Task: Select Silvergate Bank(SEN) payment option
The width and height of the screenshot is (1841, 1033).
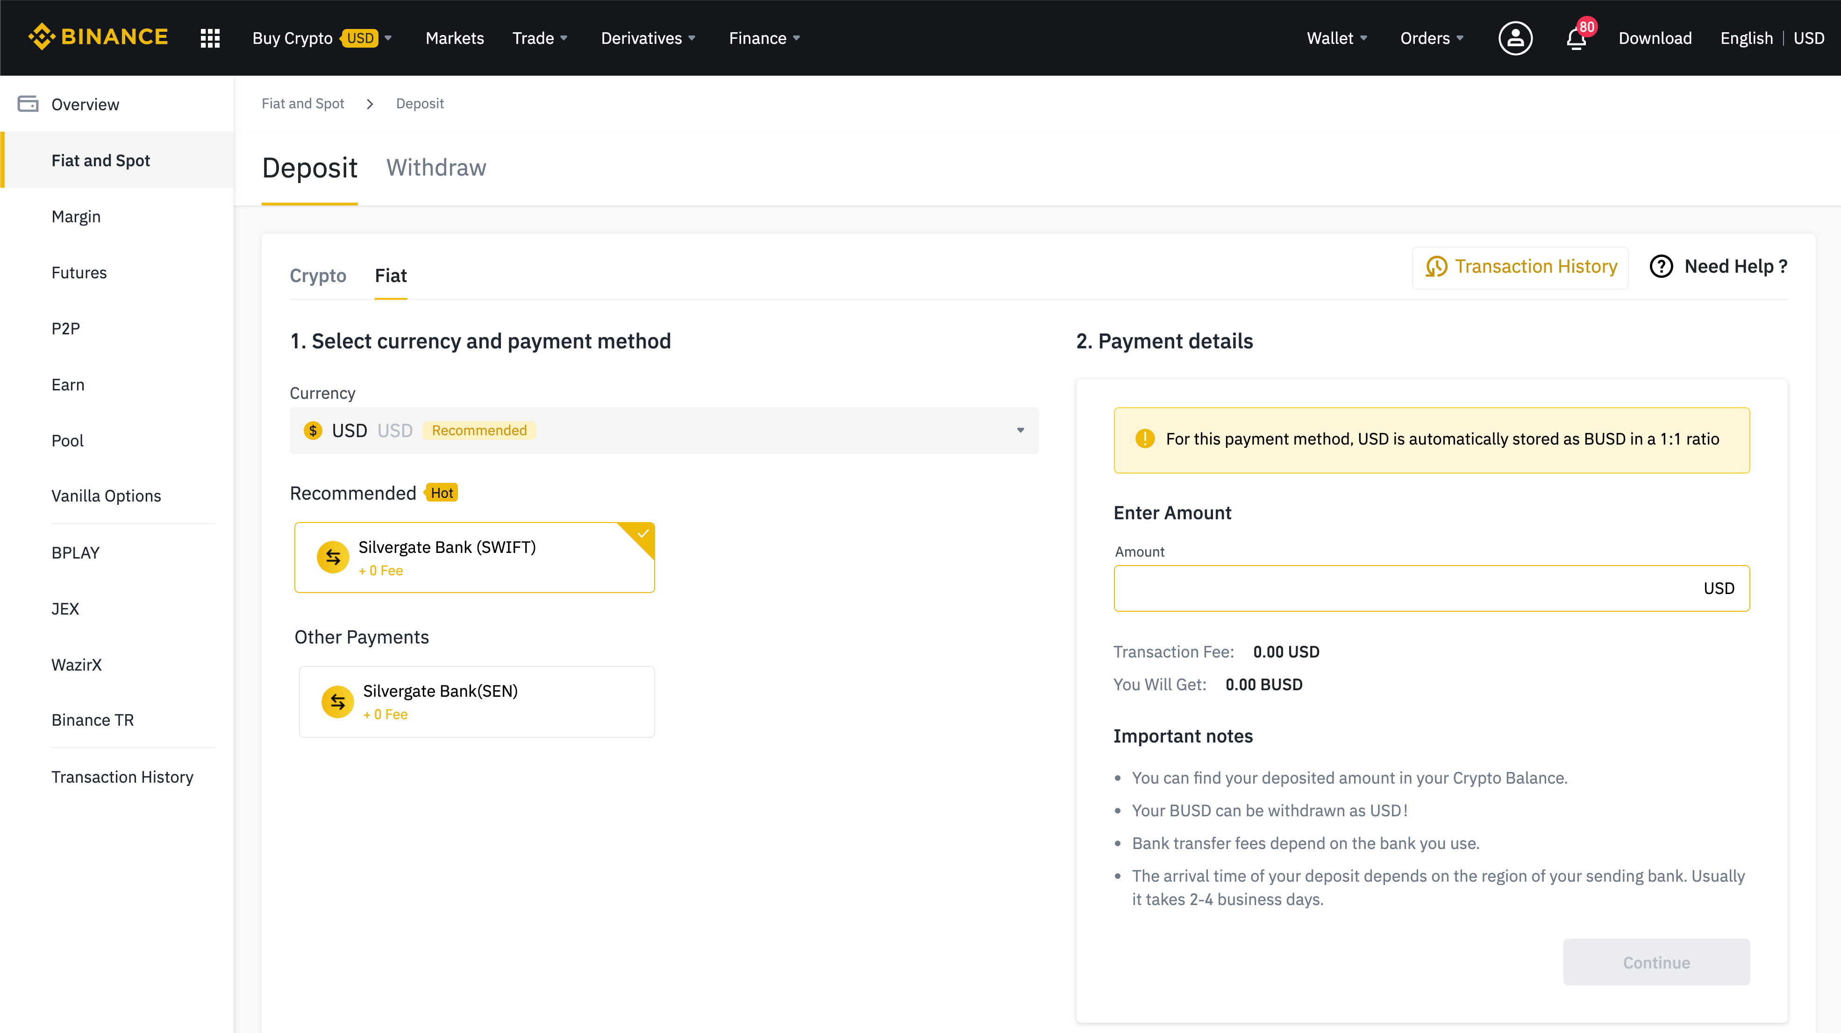Action: (x=477, y=701)
